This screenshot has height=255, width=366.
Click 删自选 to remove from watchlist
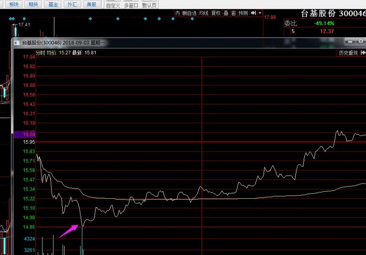[x=189, y=13]
